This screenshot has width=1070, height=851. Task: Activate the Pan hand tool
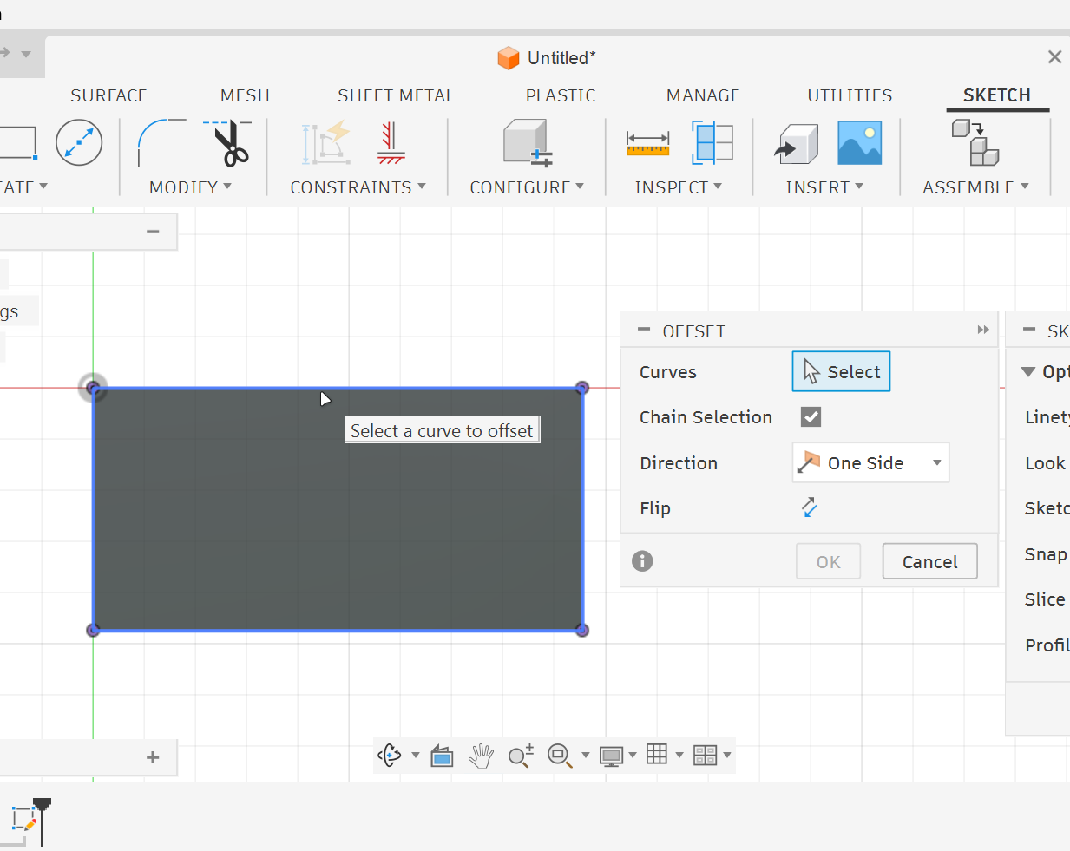481,756
